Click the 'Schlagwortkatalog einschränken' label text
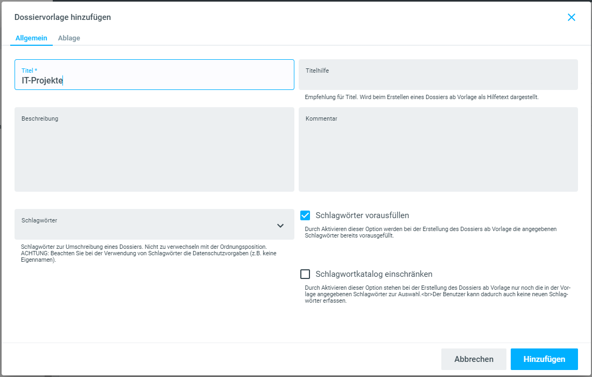The height and width of the screenshot is (377, 592). (x=374, y=274)
